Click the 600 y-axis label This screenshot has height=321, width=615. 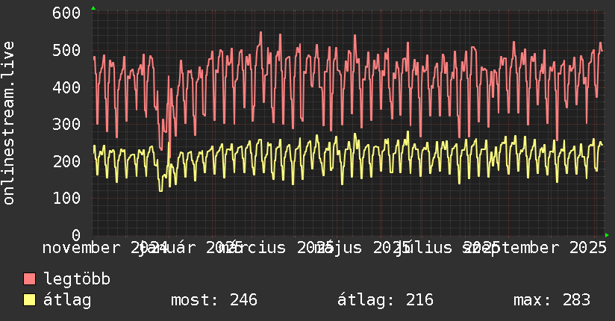pyautogui.click(x=66, y=13)
